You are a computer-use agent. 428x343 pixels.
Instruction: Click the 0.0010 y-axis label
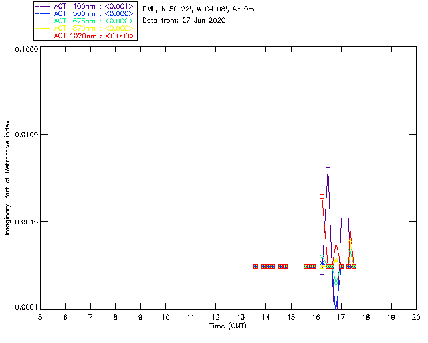[26, 222]
